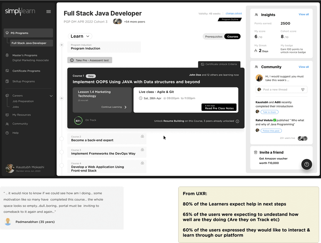Click the Help question mark icon in sidebar

click(7, 133)
